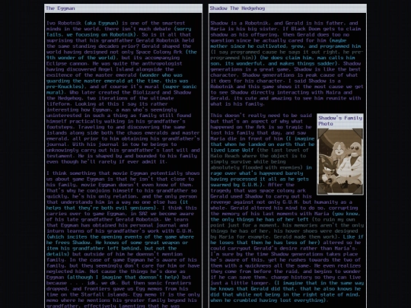Screen dimensions: 411x308
Task: Click text "swarmed by G.U.N.). After the"
Action: 252,185
